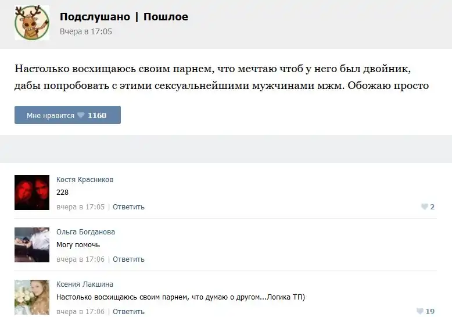Image resolution: width=452 pixels, height=317 pixels.
Task: Click the deer avatar of the group
Action: coord(32,23)
